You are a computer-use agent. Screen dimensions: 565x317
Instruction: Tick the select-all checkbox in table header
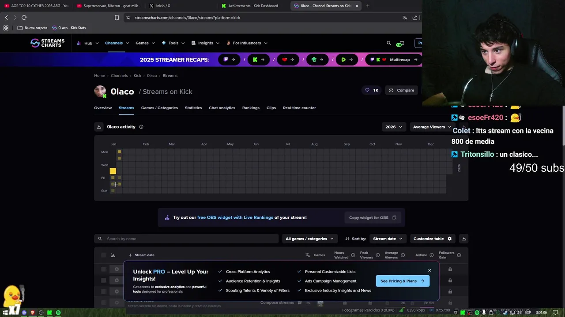pyautogui.click(x=104, y=255)
